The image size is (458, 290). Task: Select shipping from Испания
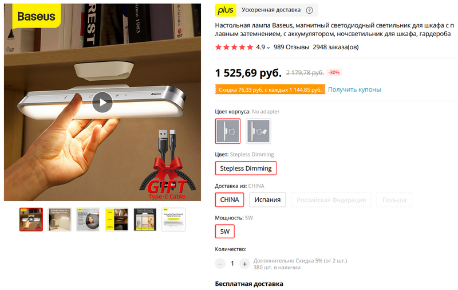point(267,199)
